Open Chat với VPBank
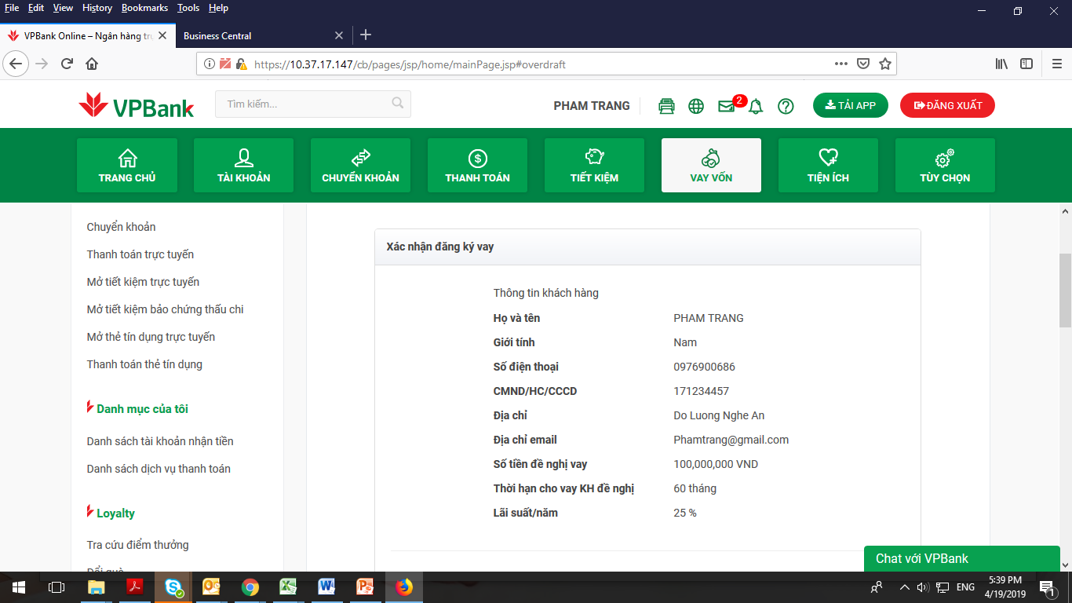 coord(962,559)
